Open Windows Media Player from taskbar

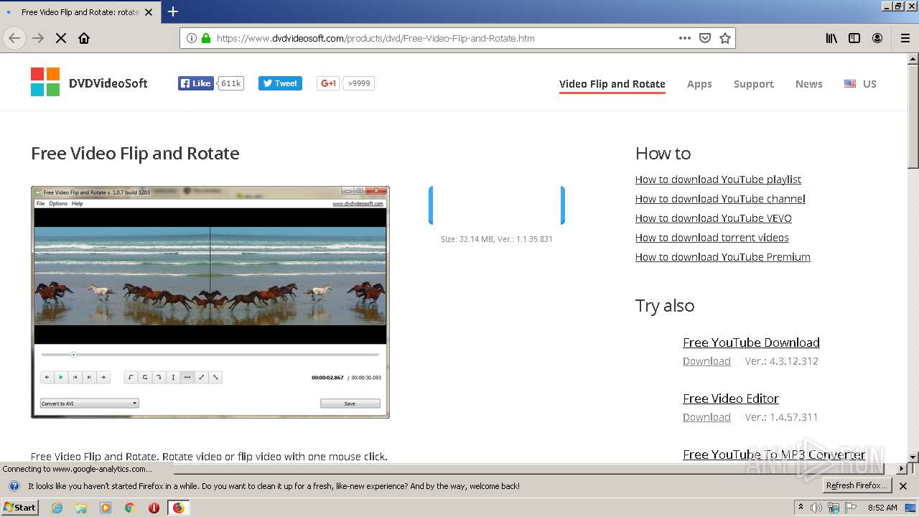[x=106, y=508]
